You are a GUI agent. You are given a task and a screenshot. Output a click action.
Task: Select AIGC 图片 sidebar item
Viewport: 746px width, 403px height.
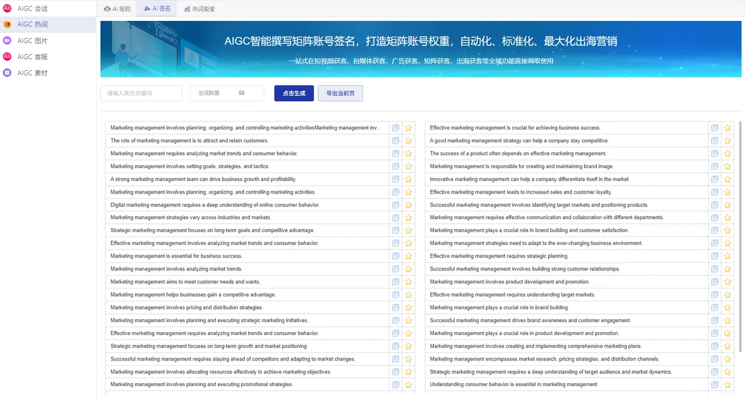coord(32,41)
